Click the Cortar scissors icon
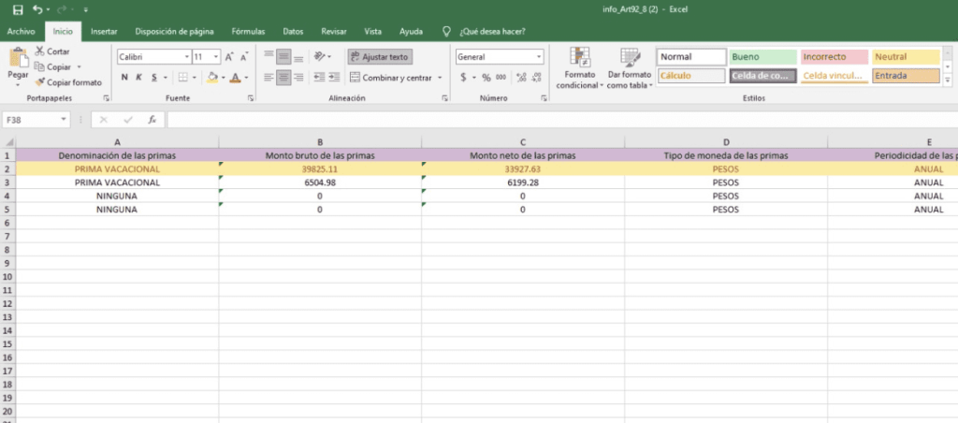Screen dimensions: 958x423 coord(39,51)
